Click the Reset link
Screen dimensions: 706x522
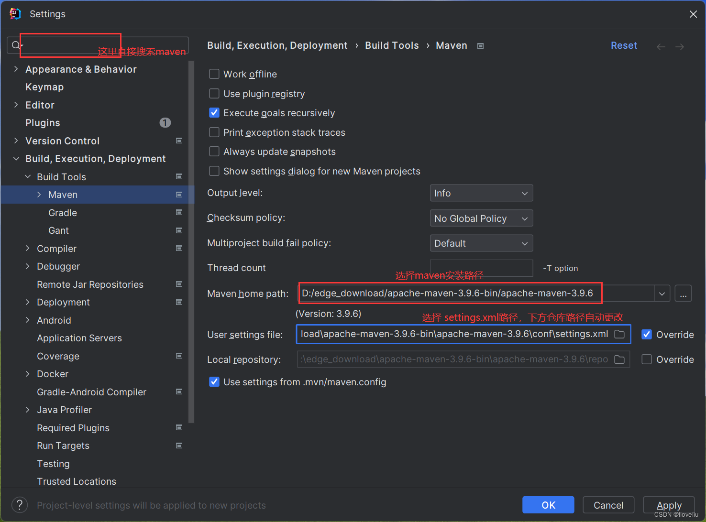click(x=624, y=45)
